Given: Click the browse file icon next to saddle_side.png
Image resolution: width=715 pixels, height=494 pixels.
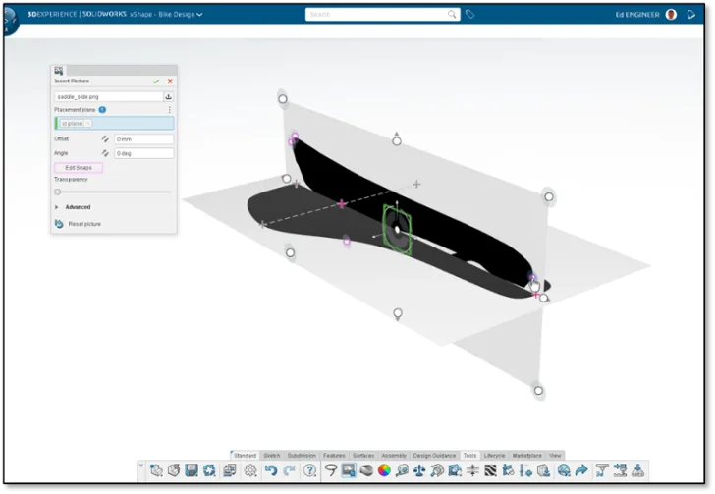Looking at the screenshot, I should tap(168, 96).
